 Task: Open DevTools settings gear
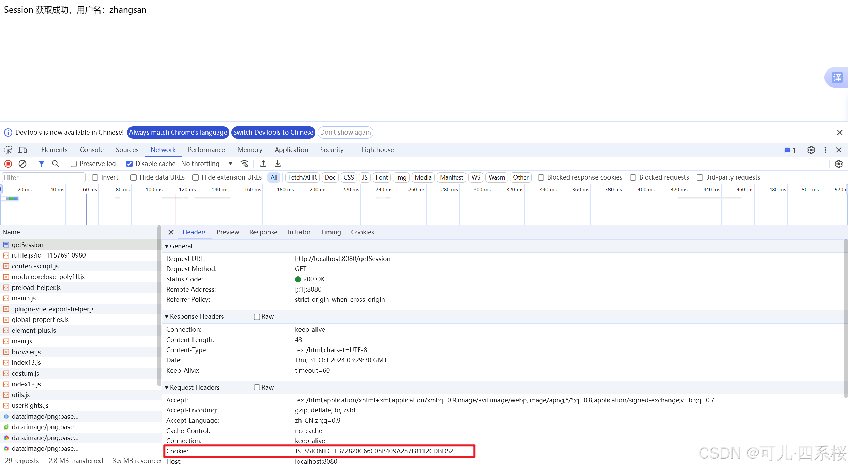[811, 150]
